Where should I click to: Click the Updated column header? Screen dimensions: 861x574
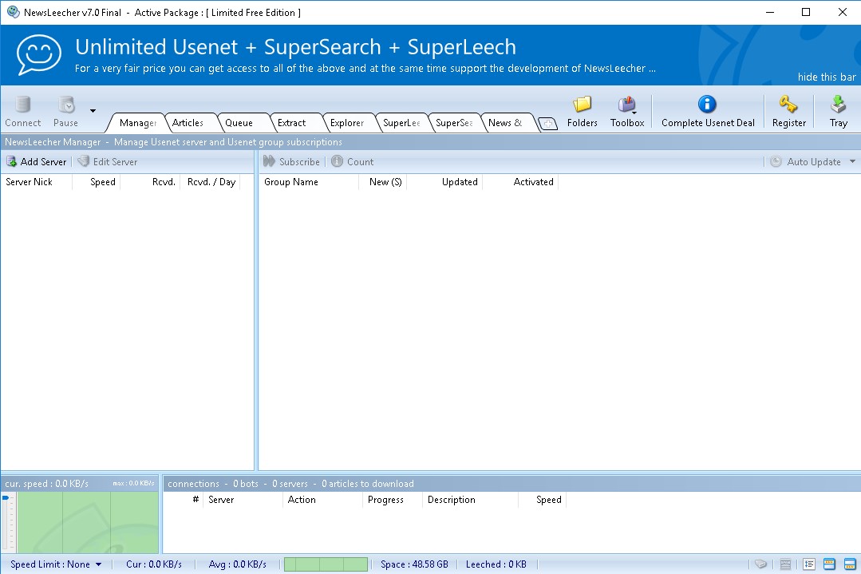pyautogui.click(x=444, y=182)
